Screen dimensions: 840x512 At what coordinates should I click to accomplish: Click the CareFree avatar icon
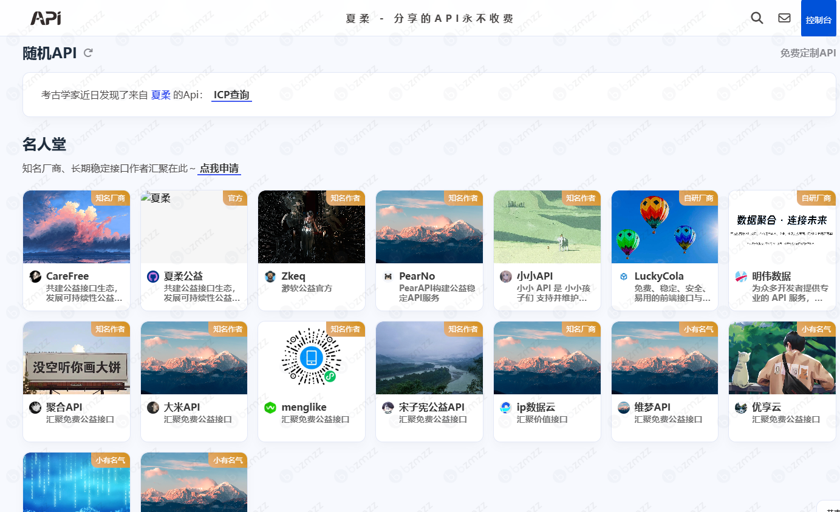[x=35, y=277]
